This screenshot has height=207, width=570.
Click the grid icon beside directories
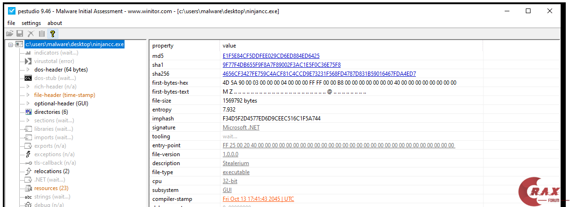(x=28, y=112)
